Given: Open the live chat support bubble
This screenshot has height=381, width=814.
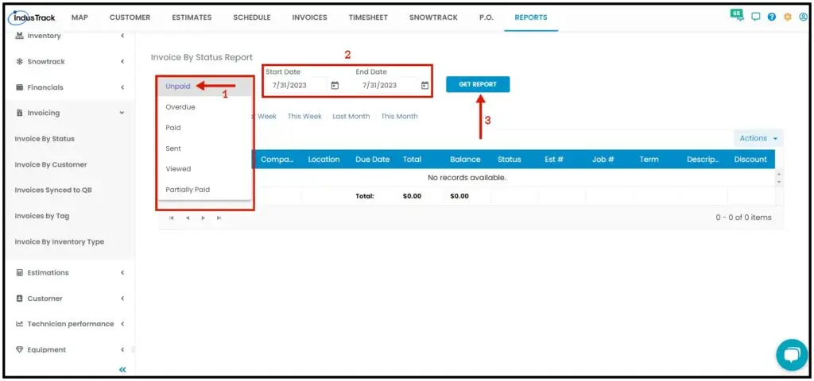Looking at the screenshot, I should point(791,355).
